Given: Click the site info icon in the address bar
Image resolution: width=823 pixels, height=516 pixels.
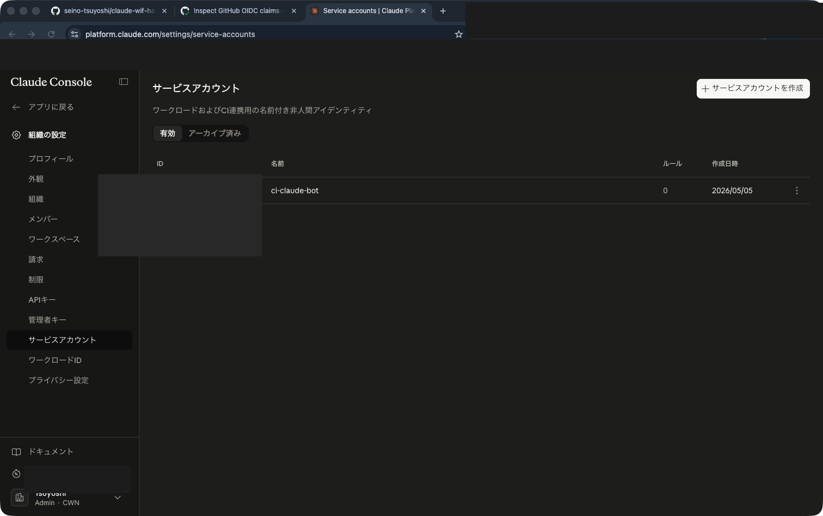Looking at the screenshot, I should [75, 34].
